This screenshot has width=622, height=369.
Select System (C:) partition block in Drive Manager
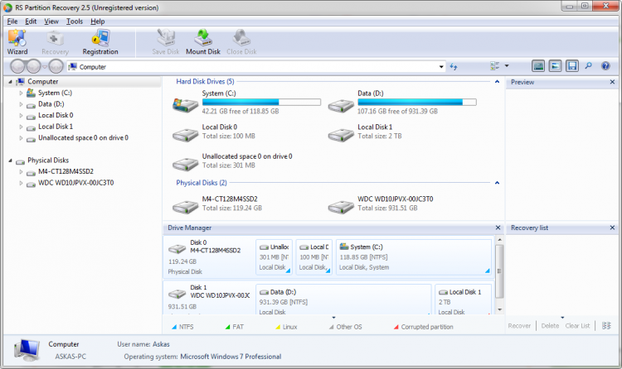[x=413, y=257]
